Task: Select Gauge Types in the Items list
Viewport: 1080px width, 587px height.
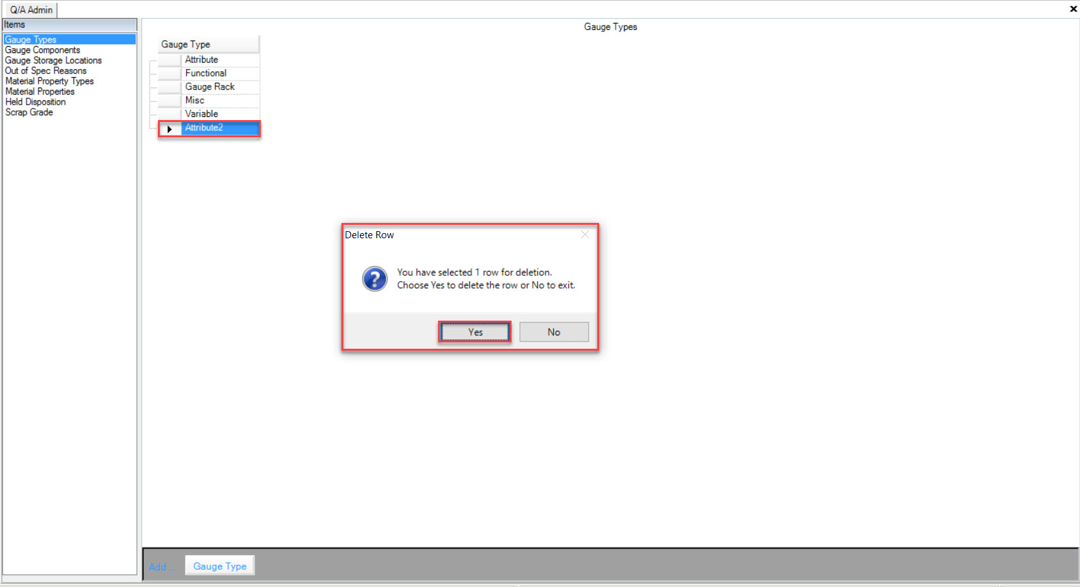Action: (x=69, y=40)
